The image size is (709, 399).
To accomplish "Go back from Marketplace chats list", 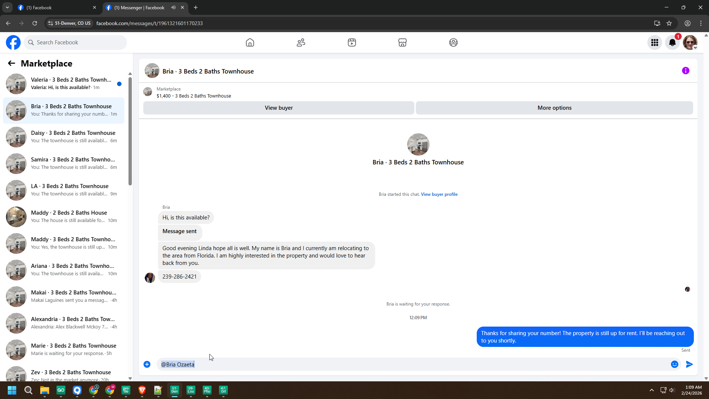I will [11, 64].
